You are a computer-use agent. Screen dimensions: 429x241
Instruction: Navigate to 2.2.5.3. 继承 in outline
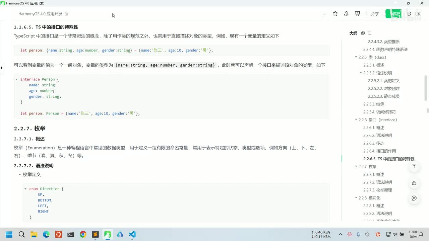(x=374, y=104)
